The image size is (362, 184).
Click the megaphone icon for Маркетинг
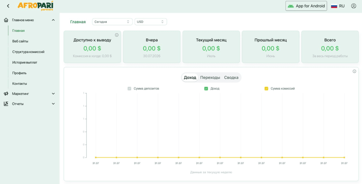click(x=6, y=94)
